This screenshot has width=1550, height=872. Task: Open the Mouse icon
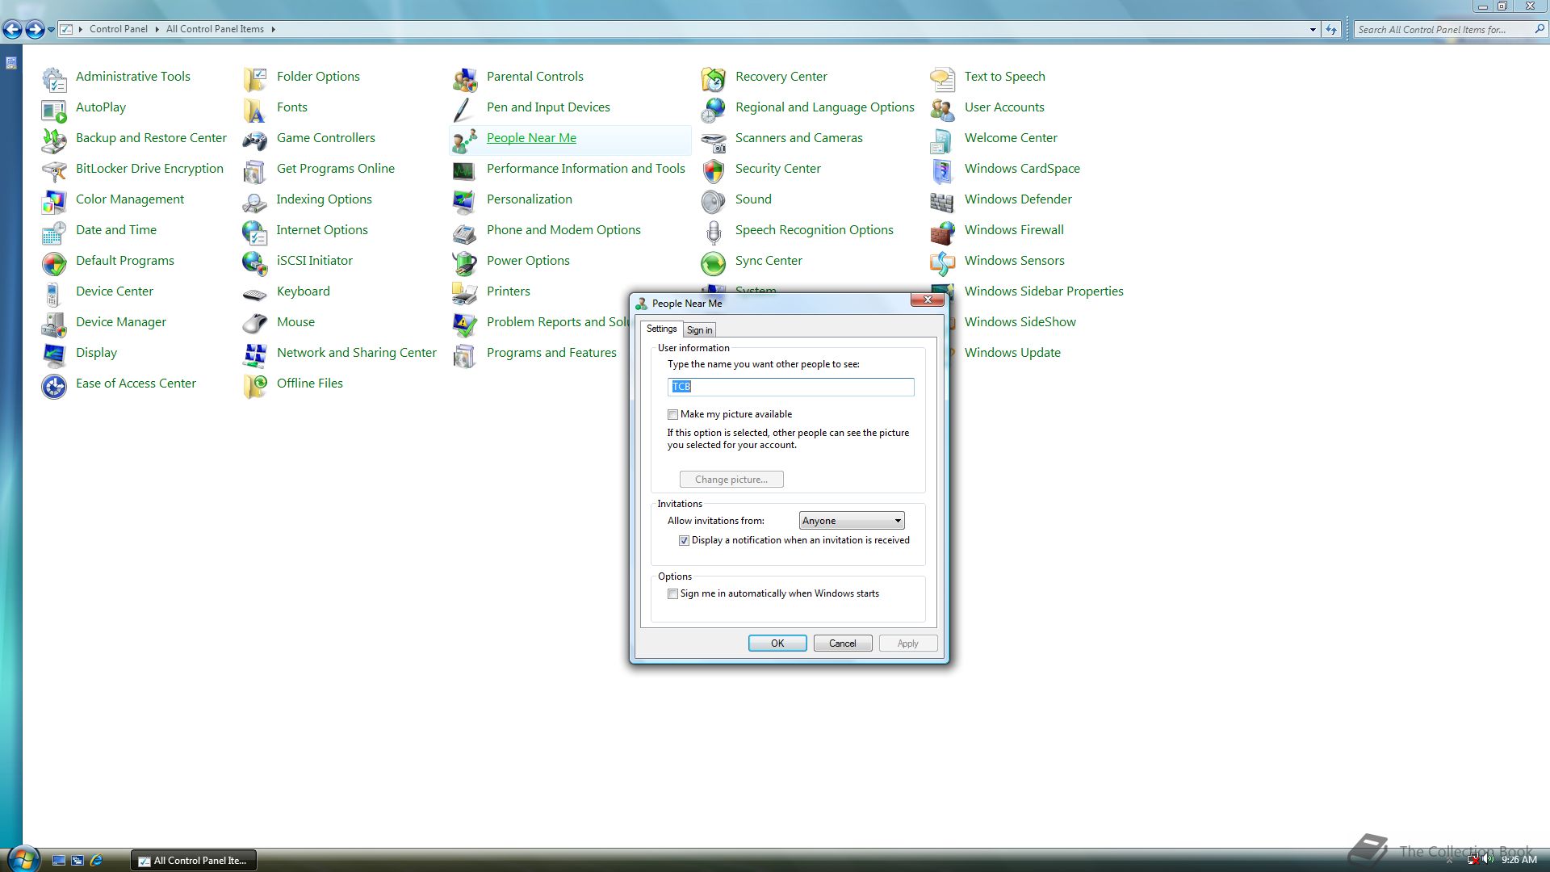pyautogui.click(x=255, y=324)
